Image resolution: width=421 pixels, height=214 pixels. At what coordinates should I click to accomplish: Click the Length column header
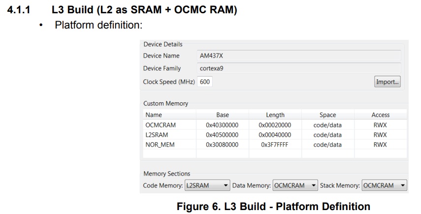tap(275, 115)
